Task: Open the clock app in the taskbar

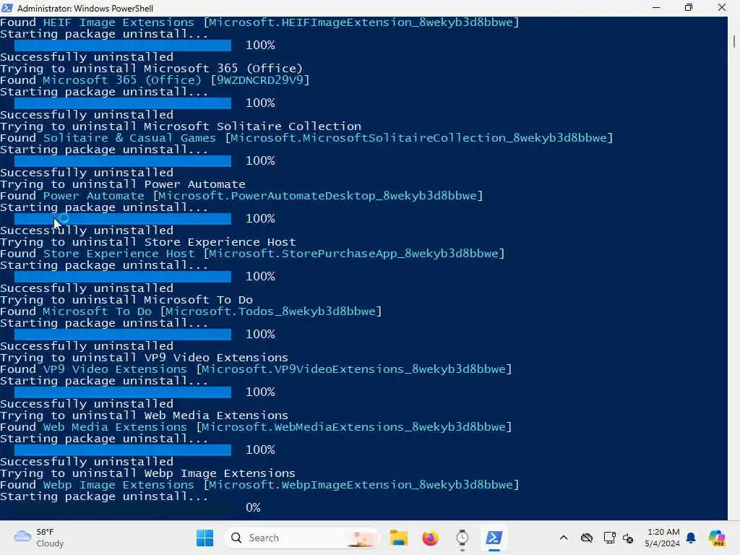Action: click(462, 538)
